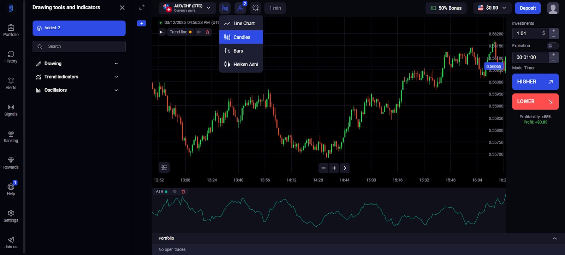Viewport: 565px width, 255px height.
Task: Click the Join us telegram icon
Action: tap(11, 239)
